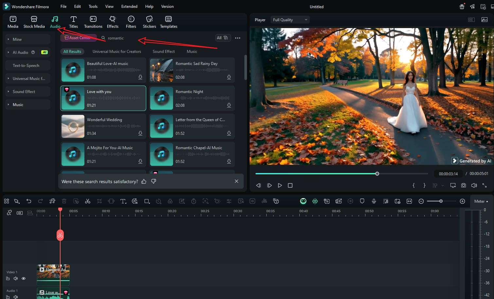The height and width of the screenshot is (299, 494).
Task: Select the Love with you track
Action: click(x=103, y=98)
